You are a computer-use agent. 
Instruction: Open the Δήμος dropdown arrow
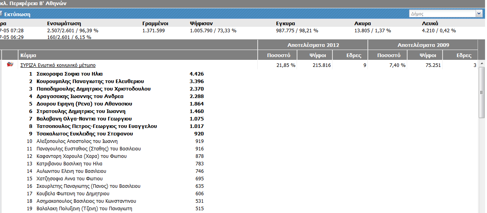tap(479, 14)
